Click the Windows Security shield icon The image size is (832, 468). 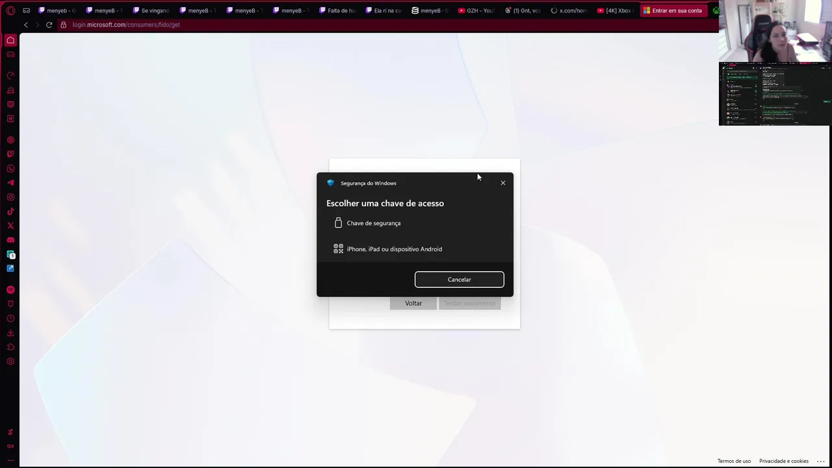[x=330, y=183]
